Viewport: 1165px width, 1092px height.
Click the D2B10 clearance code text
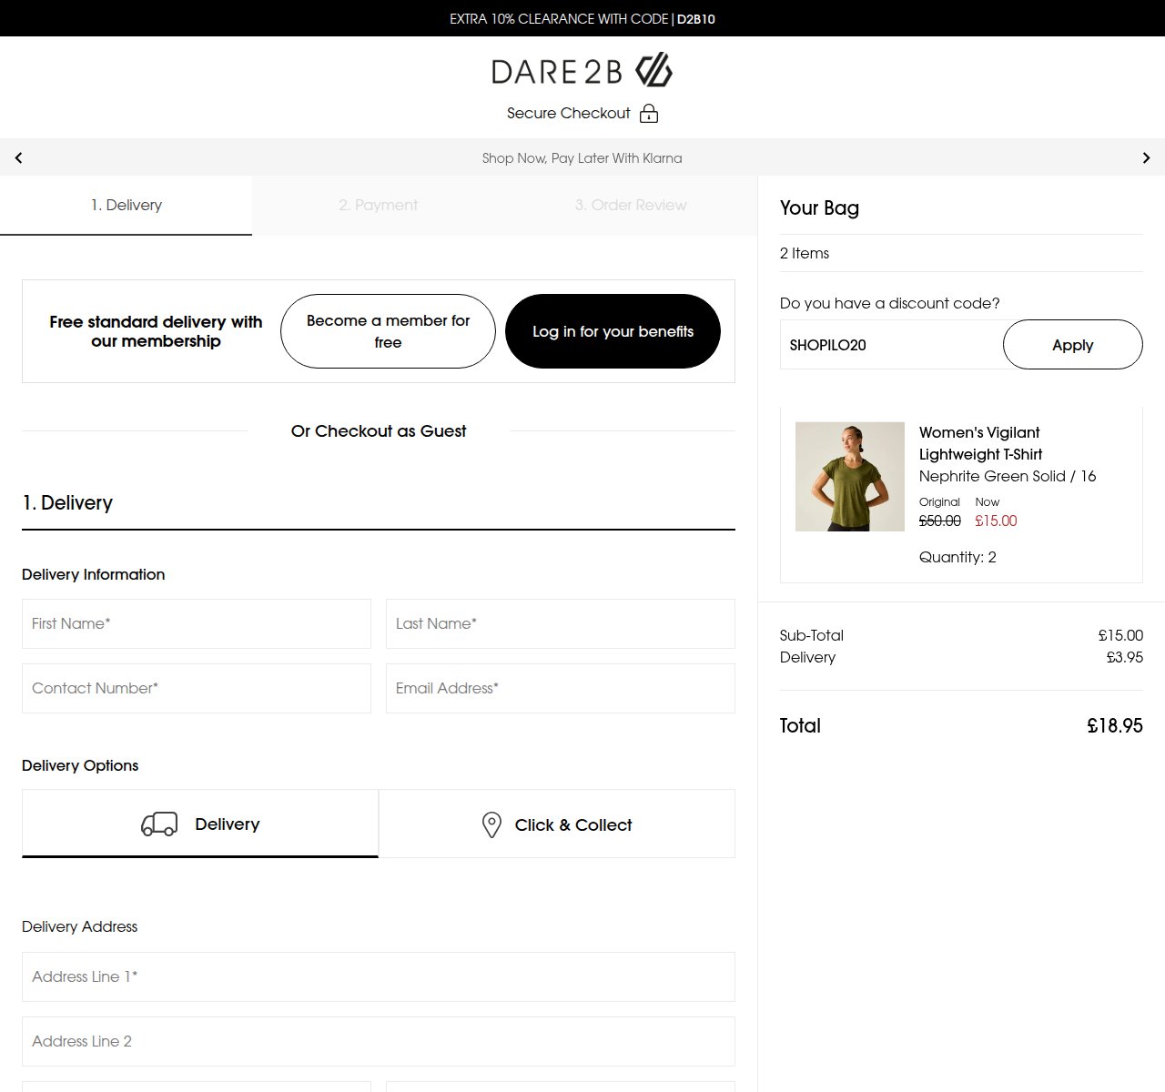point(696,18)
